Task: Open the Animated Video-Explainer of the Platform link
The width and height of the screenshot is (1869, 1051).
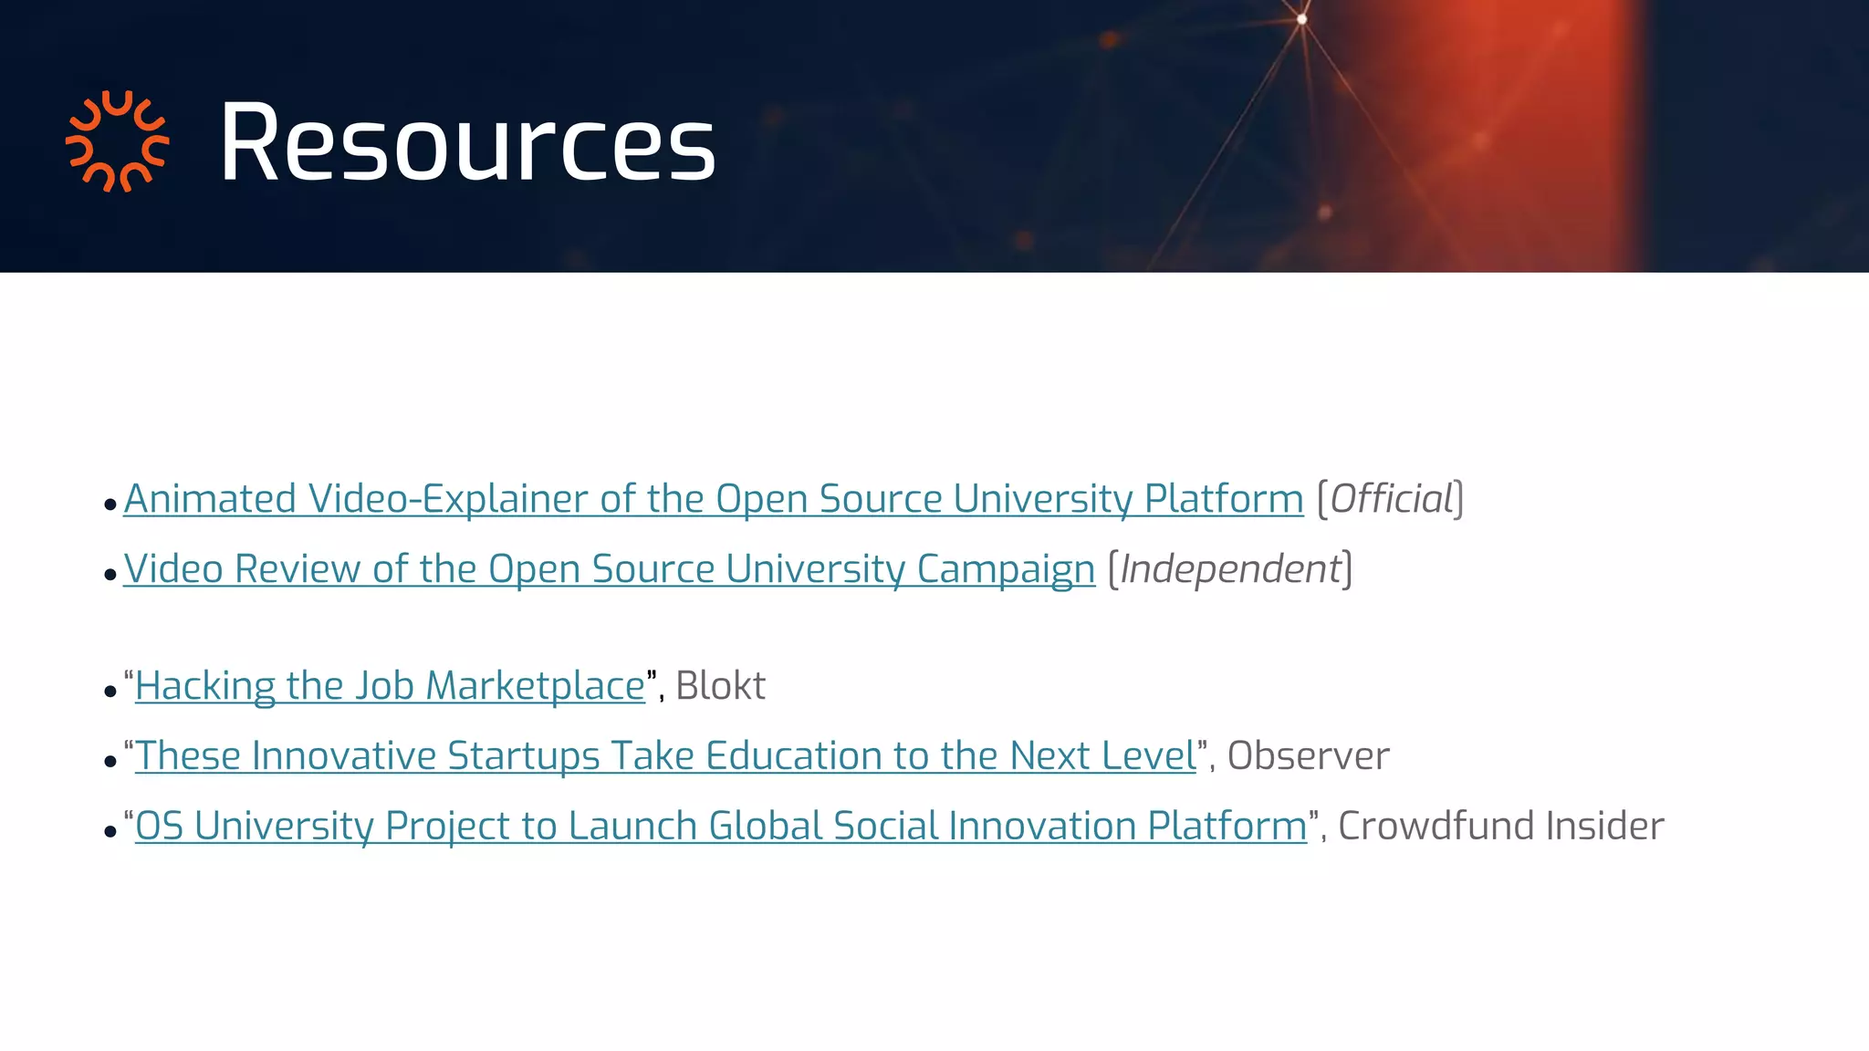Action: click(714, 499)
